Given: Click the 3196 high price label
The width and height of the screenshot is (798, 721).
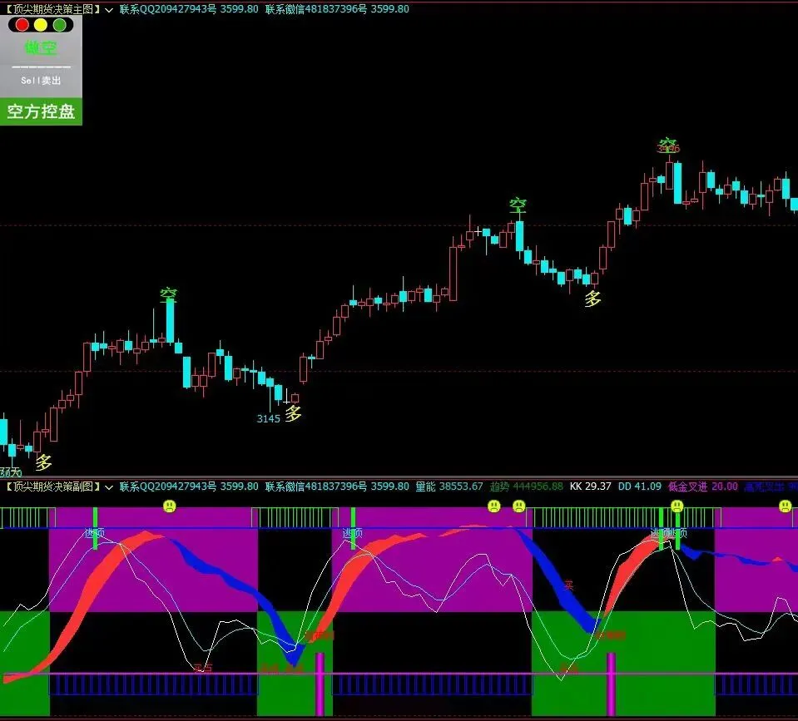Looking at the screenshot, I should click(x=668, y=149).
